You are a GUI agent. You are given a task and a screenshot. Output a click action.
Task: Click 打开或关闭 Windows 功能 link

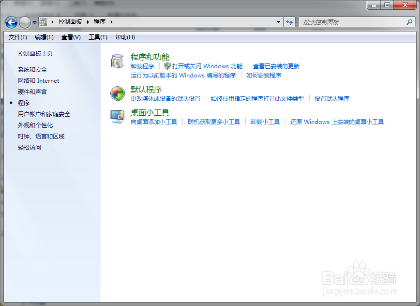(x=207, y=66)
